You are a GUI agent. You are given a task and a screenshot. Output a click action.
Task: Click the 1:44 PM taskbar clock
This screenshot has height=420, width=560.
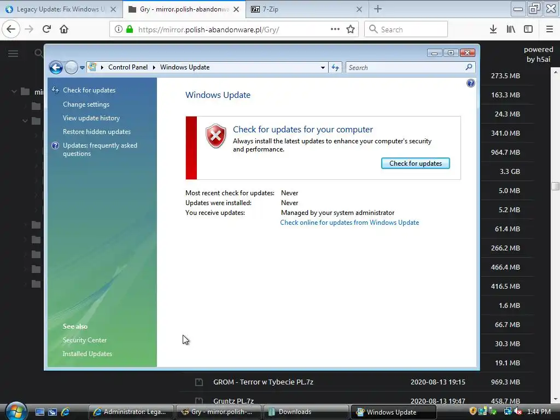[539, 411]
